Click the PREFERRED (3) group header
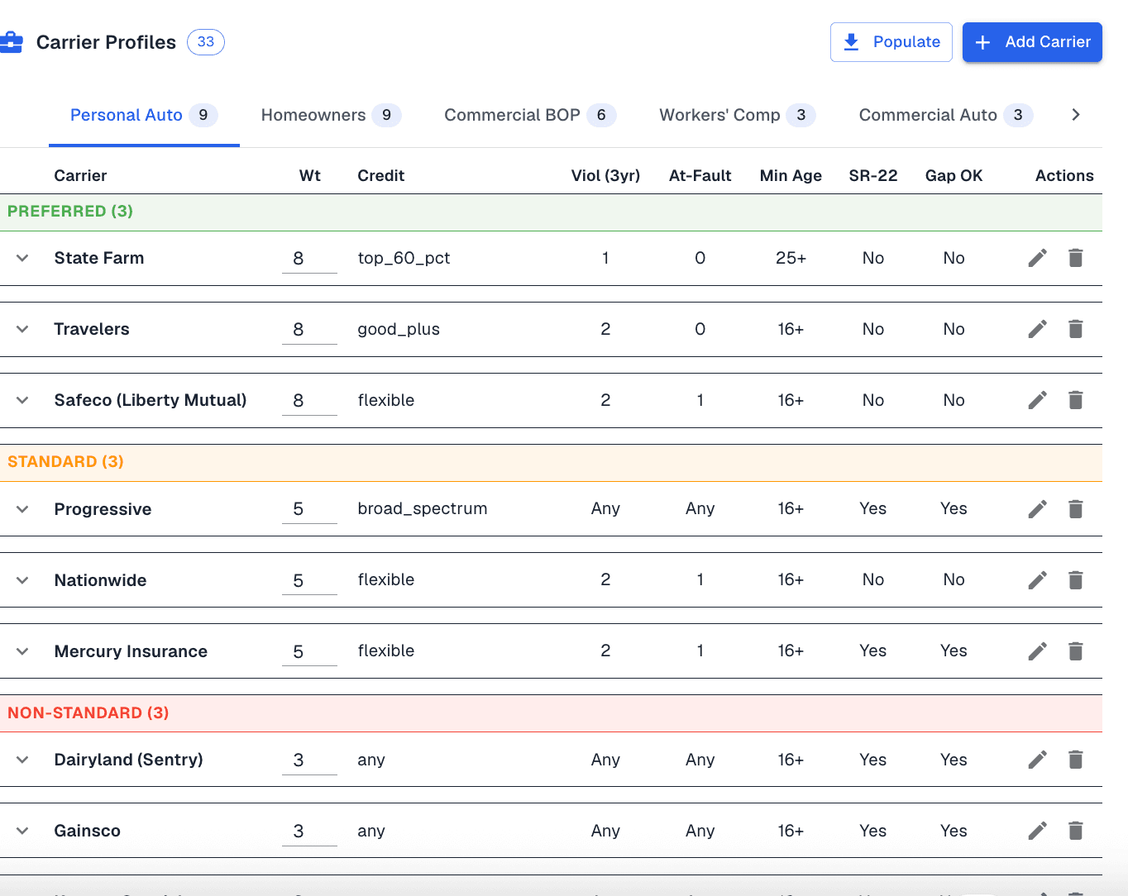 (x=551, y=212)
